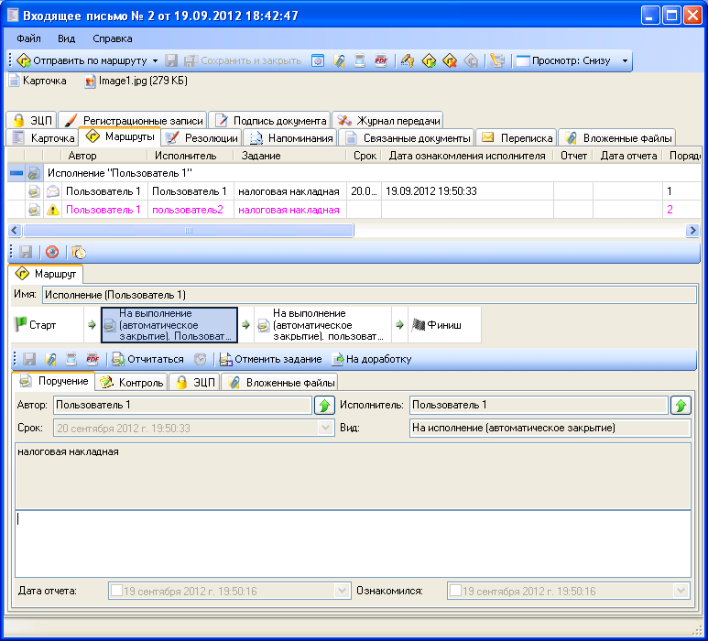The width and height of the screenshot is (708, 641).
Task: Open the Справка menu
Action: 112,38
